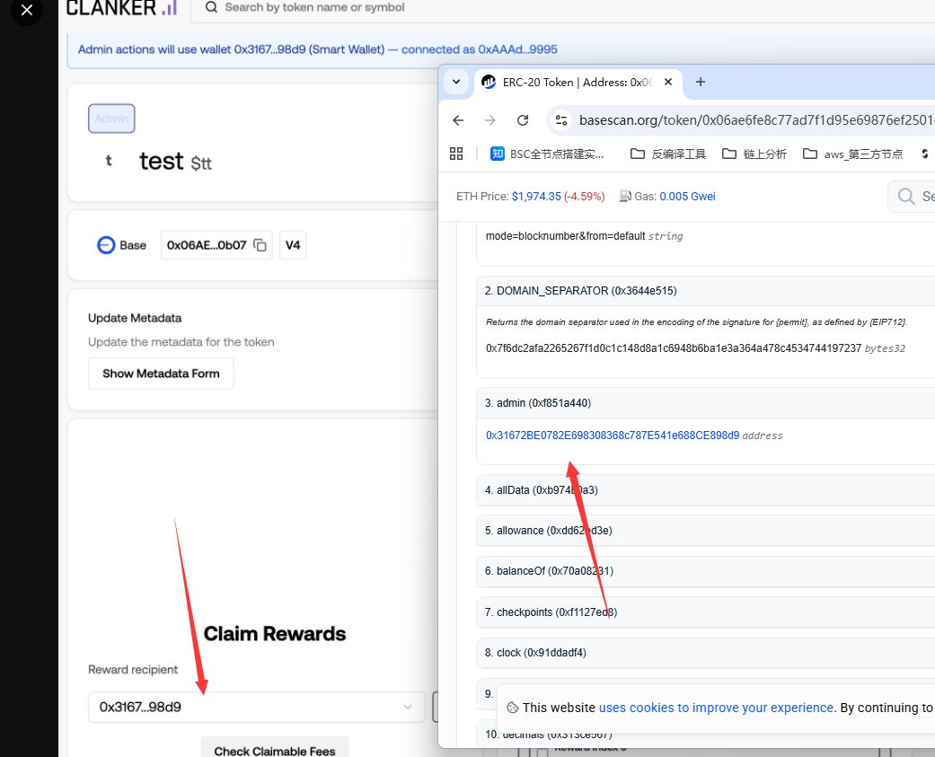Click the DOMAIN_SEPARATOR bytes32 value
Viewport: 935px width, 757px height.
pos(674,348)
